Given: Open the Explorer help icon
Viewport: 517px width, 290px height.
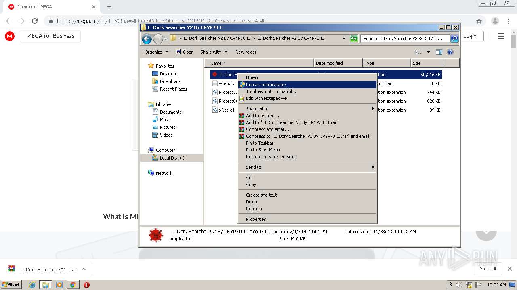Looking at the screenshot, I should click(x=450, y=52).
